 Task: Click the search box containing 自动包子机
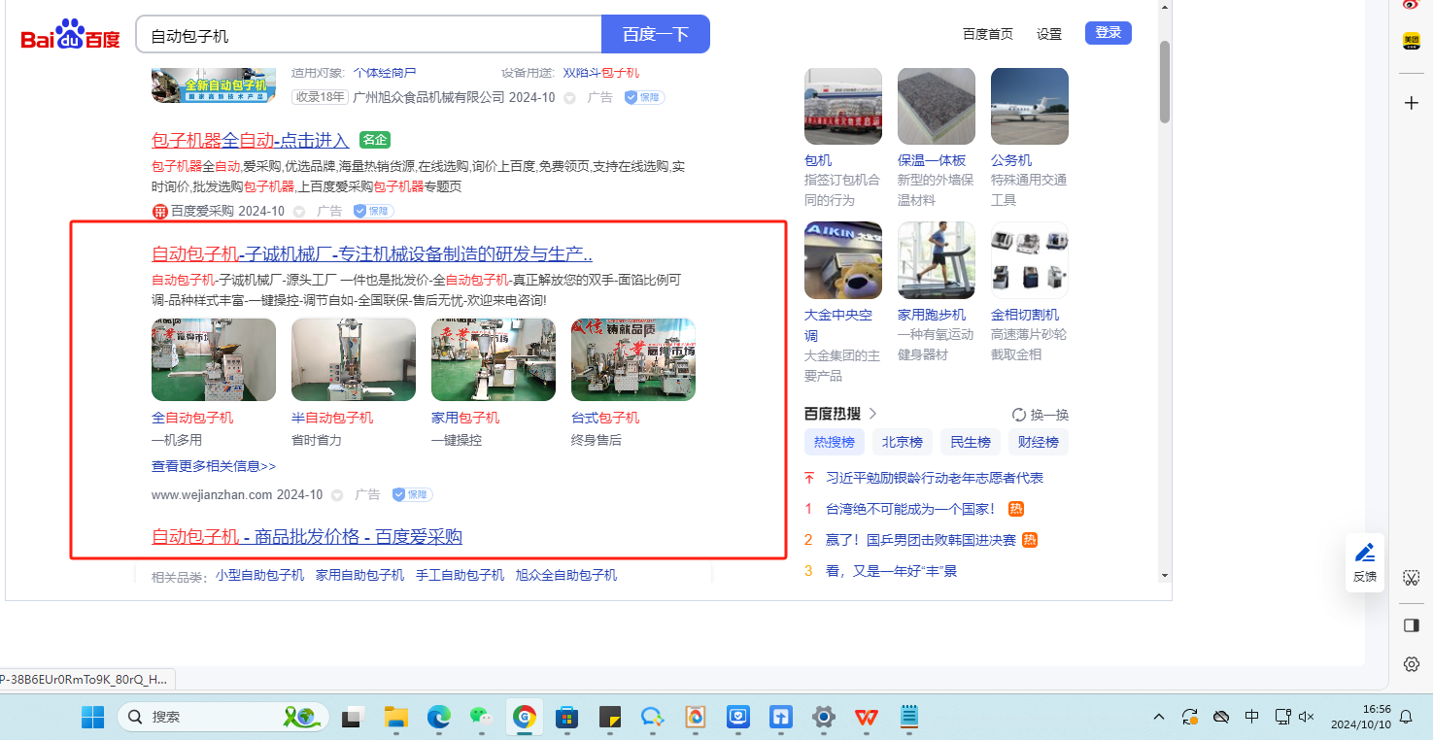click(369, 35)
